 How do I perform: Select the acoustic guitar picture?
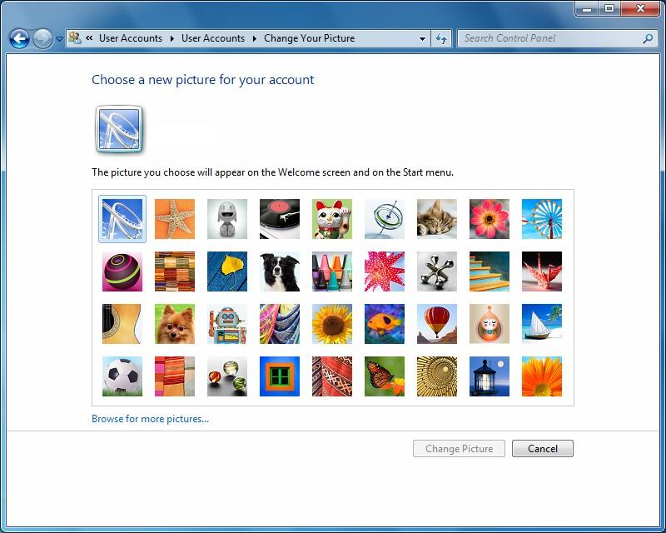[122, 324]
